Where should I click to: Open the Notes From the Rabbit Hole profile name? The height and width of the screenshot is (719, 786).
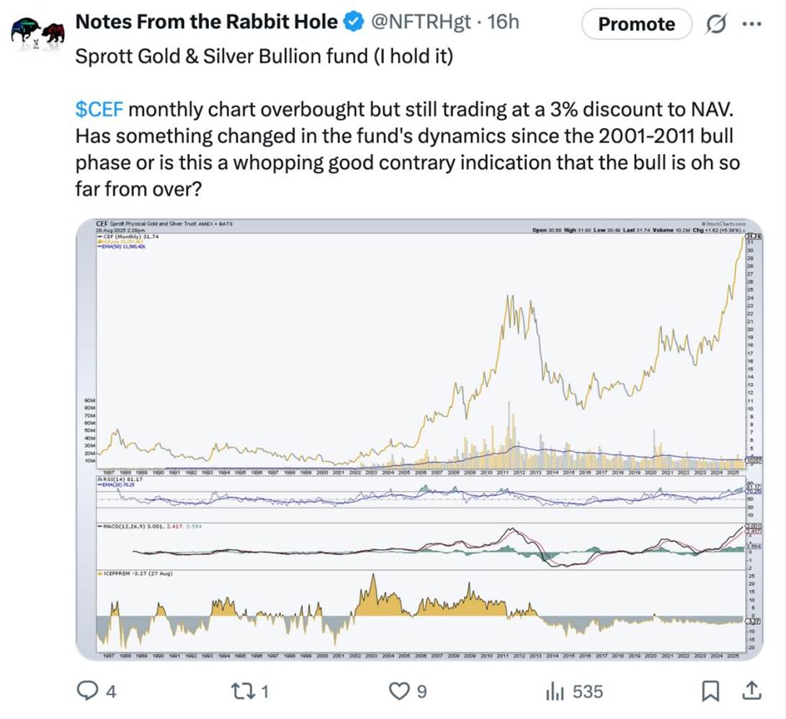coord(206,22)
